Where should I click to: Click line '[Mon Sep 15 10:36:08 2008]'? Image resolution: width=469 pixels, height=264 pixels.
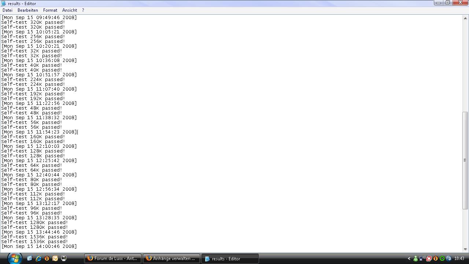click(x=39, y=60)
